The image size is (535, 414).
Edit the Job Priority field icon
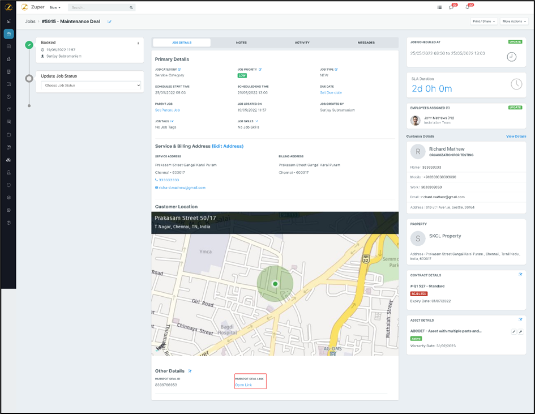(x=260, y=70)
